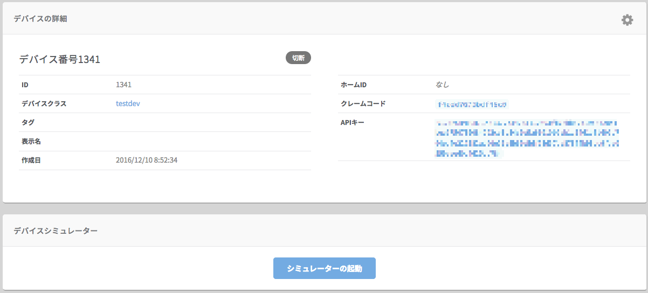The height and width of the screenshot is (293, 648).
Task: Click the デバイスシミュレーター panel title
Action: coord(56,231)
